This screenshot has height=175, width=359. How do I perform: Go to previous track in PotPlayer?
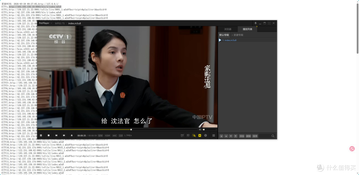pos(56,135)
